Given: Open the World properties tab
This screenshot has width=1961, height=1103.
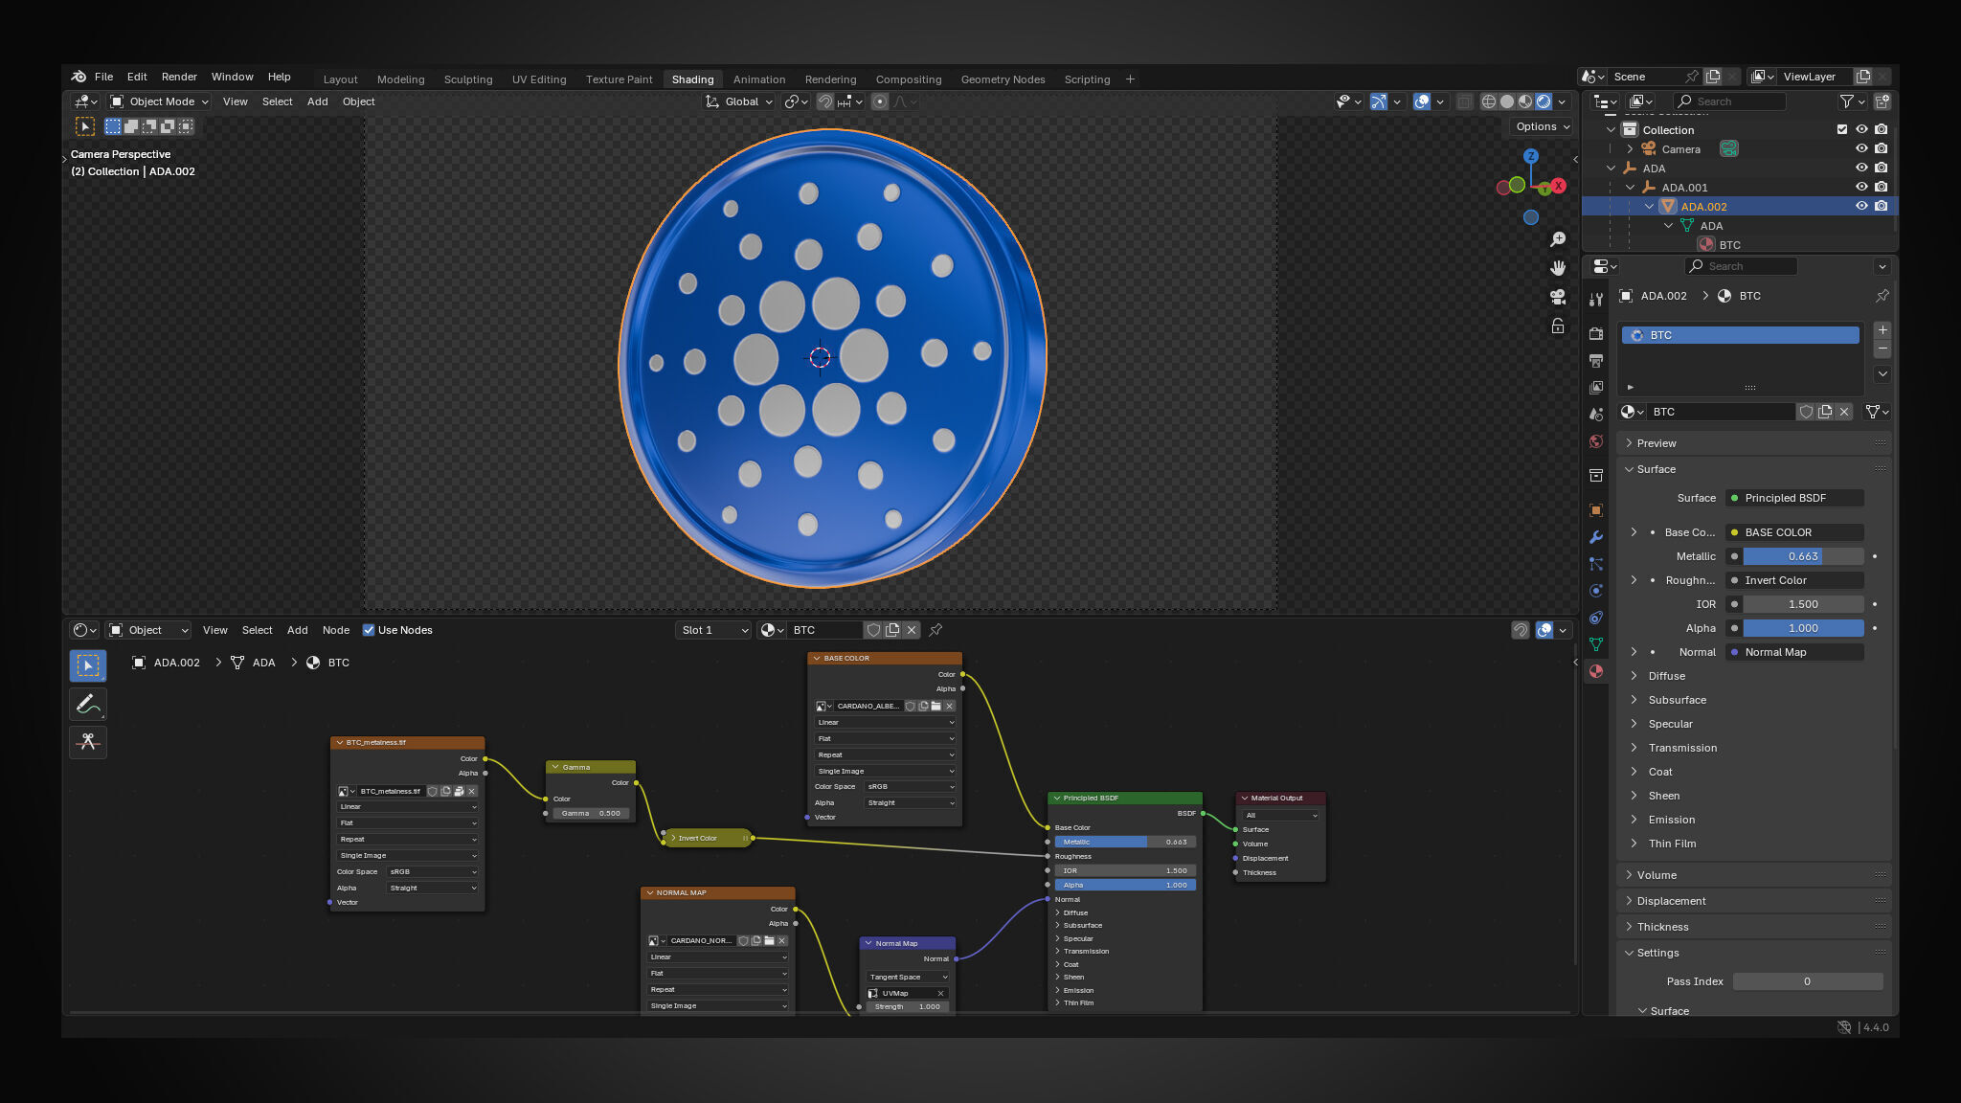Looking at the screenshot, I should click(1596, 441).
